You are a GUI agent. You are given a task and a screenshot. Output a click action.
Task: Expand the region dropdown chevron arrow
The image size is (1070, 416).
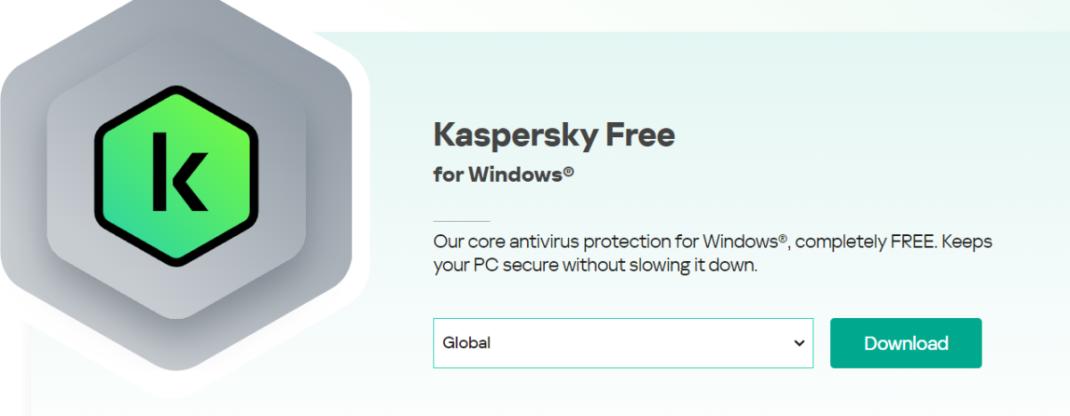[x=799, y=343]
